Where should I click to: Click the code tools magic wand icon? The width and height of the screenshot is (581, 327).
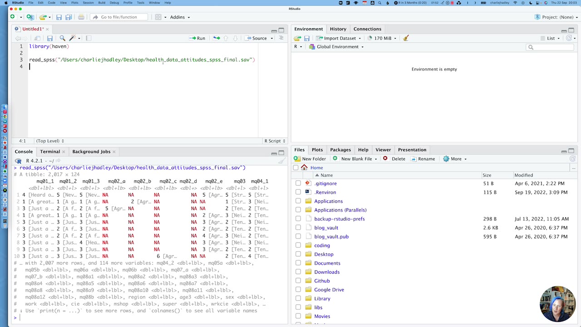pyautogui.click(x=73, y=38)
